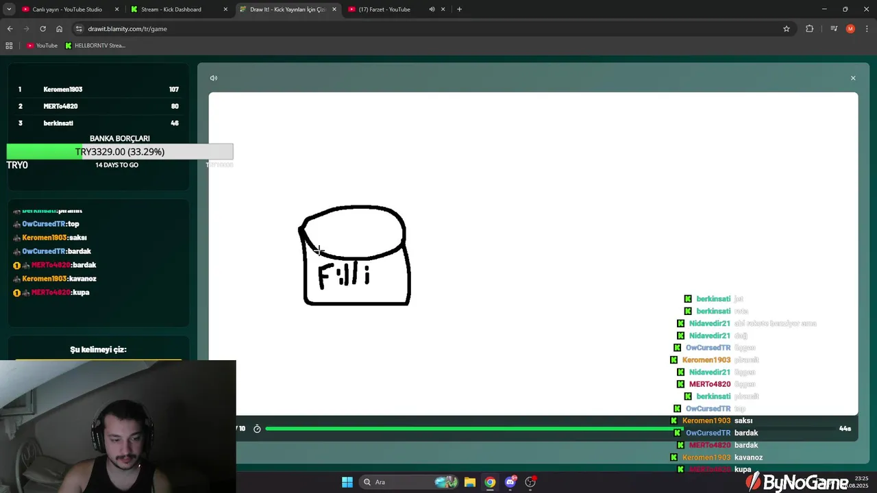Open the apps grid in bookmarks bar
This screenshot has height=493, width=877.
(x=9, y=45)
